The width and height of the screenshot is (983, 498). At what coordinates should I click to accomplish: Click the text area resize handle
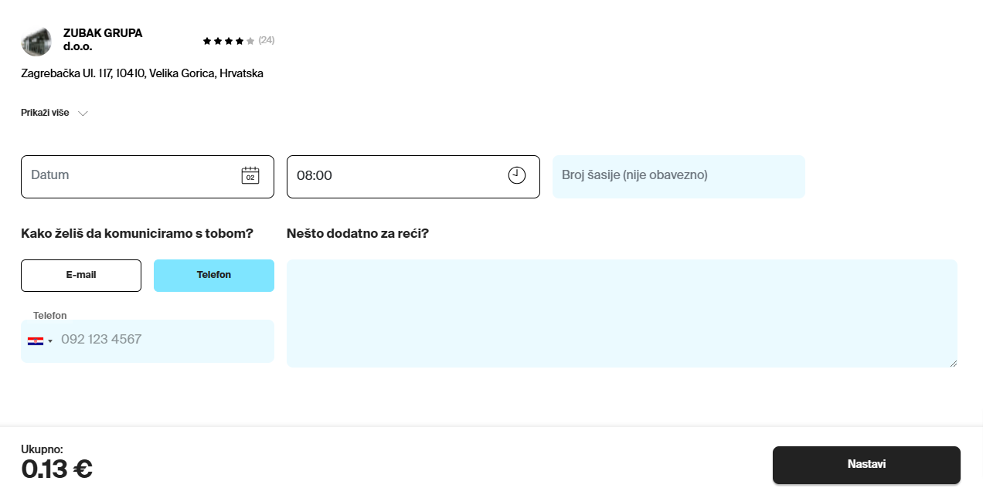click(953, 363)
